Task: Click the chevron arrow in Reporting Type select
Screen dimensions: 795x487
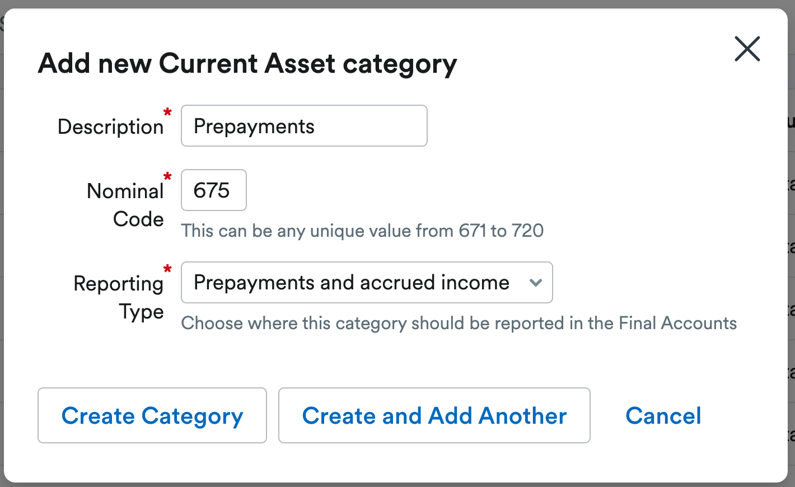Action: [x=536, y=283]
